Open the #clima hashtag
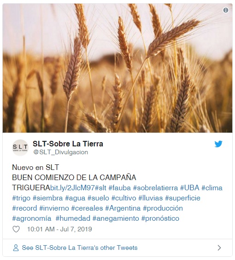 tap(212, 188)
